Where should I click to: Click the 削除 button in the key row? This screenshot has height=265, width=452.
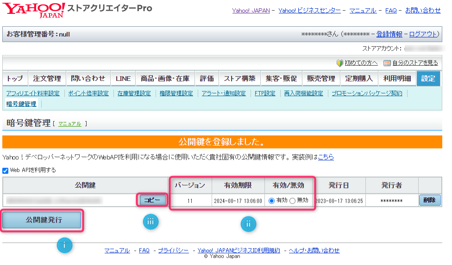click(x=429, y=200)
